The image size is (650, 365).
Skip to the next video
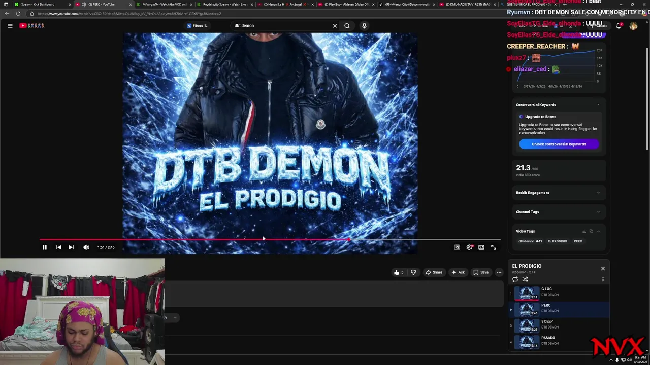pyautogui.click(x=71, y=247)
